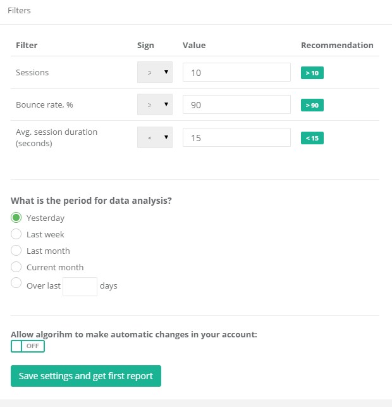Click the Over last days number field
The image size is (392, 407).
pyautogui.click(x=80, y=287)
